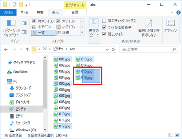Viewport: 182px width, 139px height.
Task: Toggle the Details pane icon
Action: click(24, 32)
